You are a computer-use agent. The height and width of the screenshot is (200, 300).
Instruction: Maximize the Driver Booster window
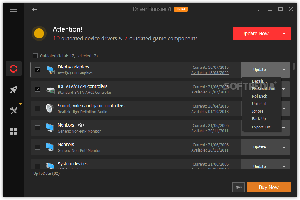point(281,9)
